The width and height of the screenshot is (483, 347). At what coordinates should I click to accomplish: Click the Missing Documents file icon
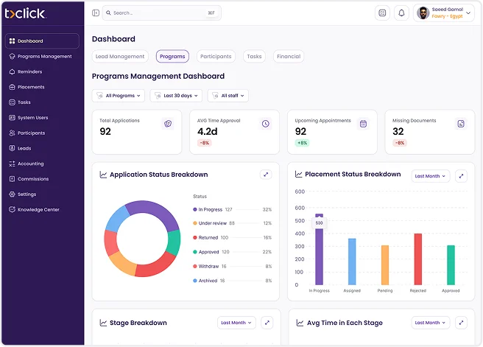tap(461, 124)
